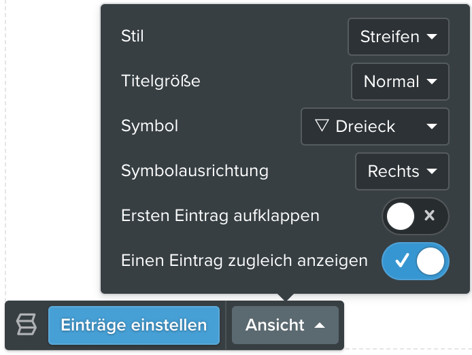Click the Symbolausrichtung label text
The height and width of the screenshot is (355, 472).
[x=195, y=171]
